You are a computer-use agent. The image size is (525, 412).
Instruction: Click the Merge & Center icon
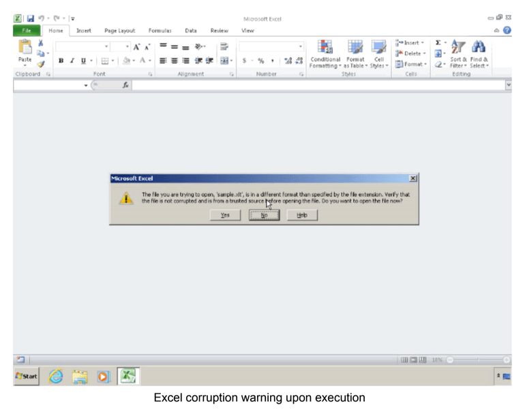tap(224, 61)
